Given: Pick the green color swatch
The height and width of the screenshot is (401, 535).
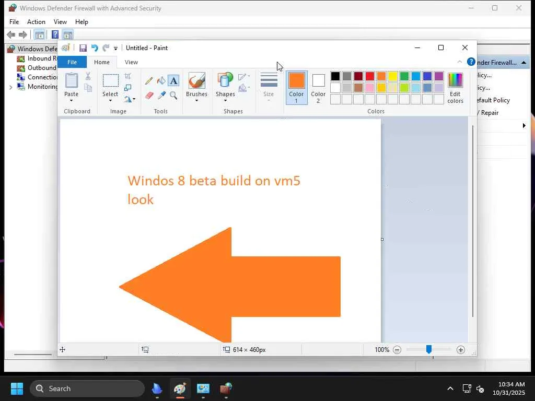Looking at the screenshot, I should pyautogui.click(x=404, y=76).
